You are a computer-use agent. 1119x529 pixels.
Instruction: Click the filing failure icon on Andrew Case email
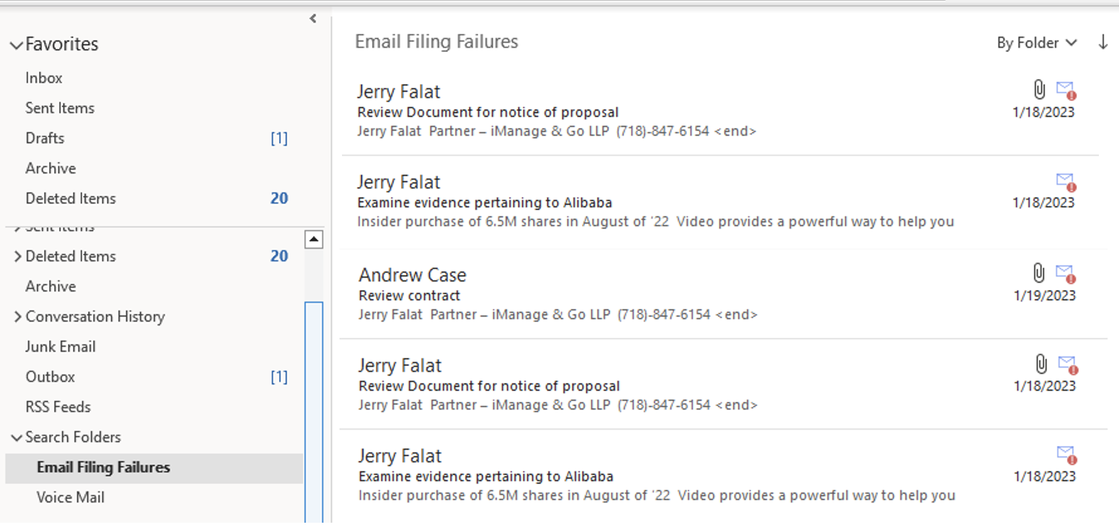[x=1066, y=274]
